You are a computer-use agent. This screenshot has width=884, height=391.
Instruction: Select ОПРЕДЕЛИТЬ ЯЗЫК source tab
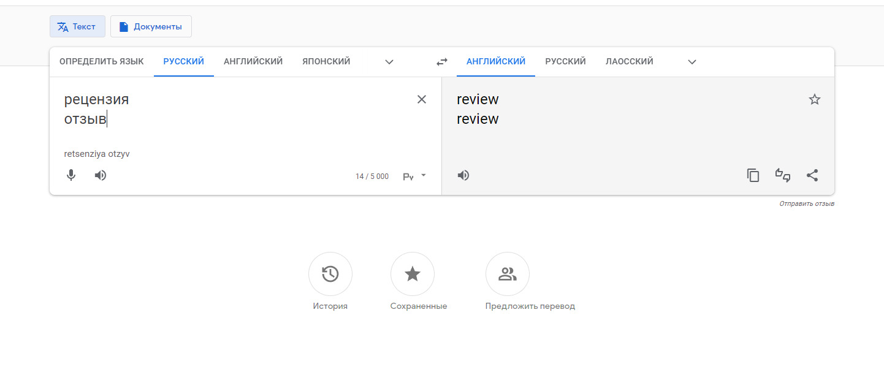click(x=101, y=61)
